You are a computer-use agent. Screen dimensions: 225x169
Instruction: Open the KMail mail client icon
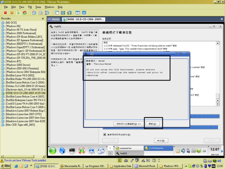(101, 151)
